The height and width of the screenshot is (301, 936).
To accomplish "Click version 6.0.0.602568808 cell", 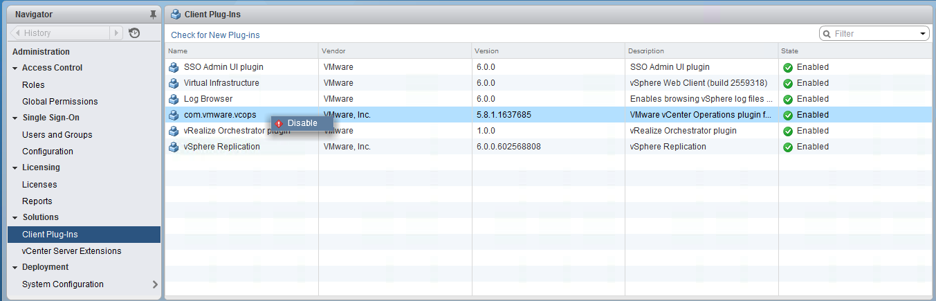I will (509, 147).
